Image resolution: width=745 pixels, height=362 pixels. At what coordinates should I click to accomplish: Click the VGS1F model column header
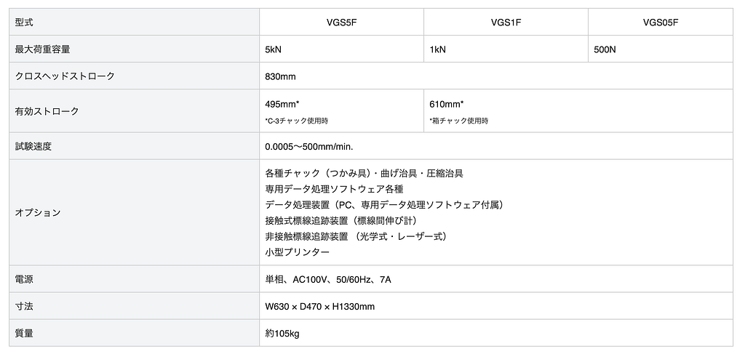click(x=506, y=23)
